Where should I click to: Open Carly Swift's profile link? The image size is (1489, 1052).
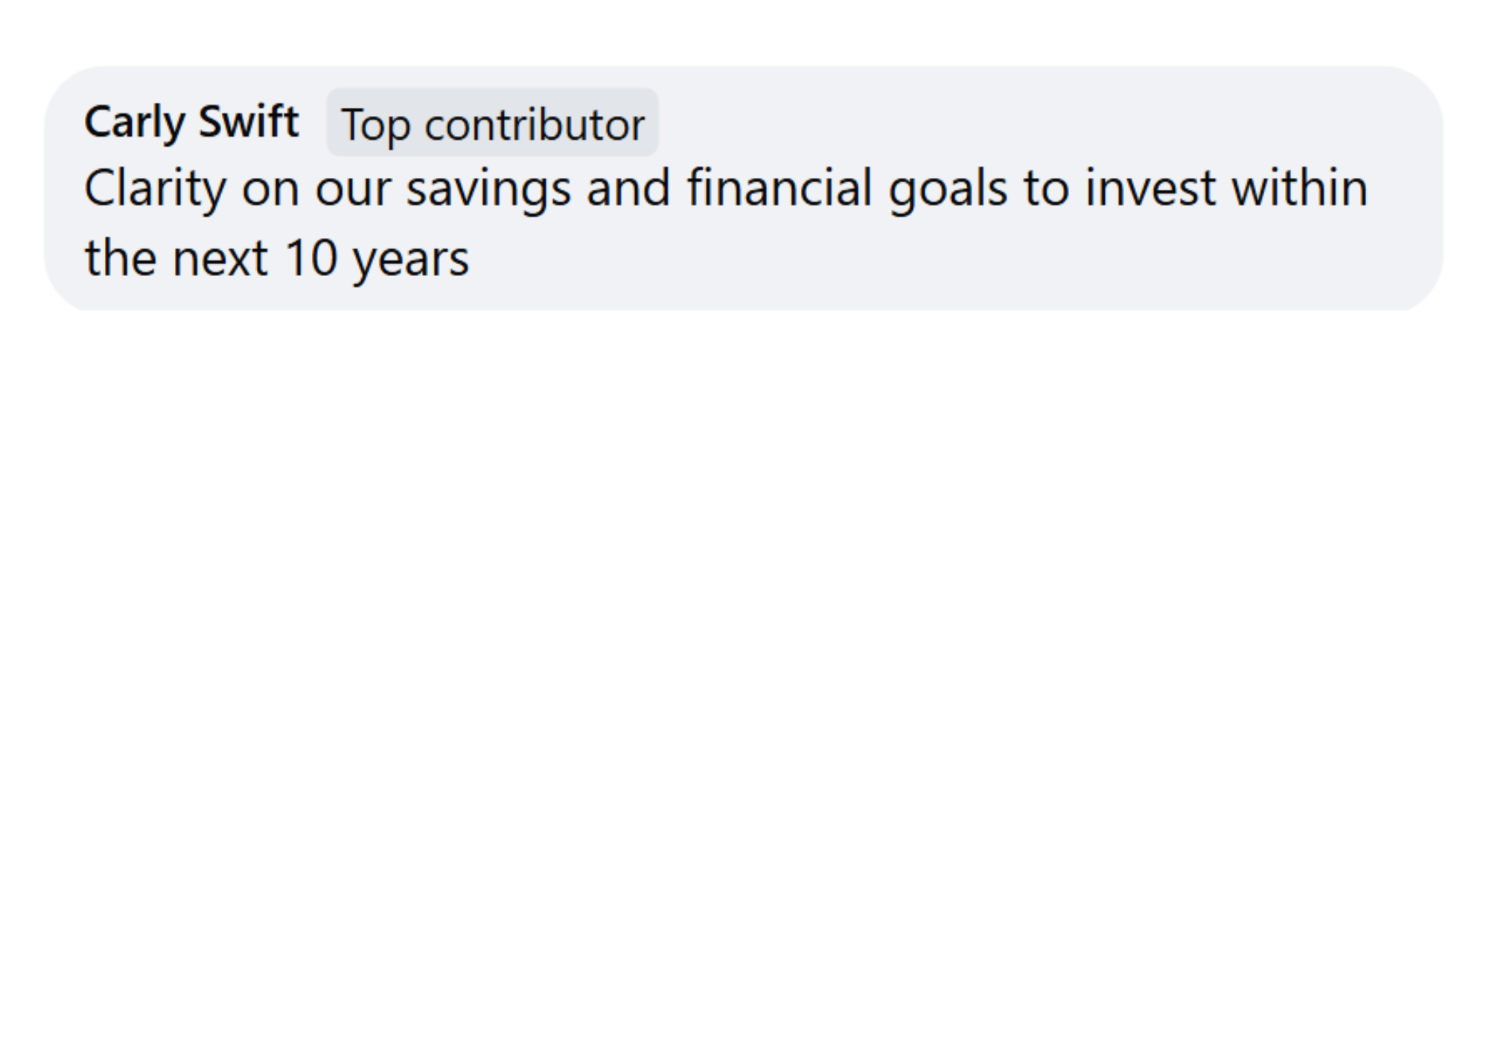[x=191, y=121]
